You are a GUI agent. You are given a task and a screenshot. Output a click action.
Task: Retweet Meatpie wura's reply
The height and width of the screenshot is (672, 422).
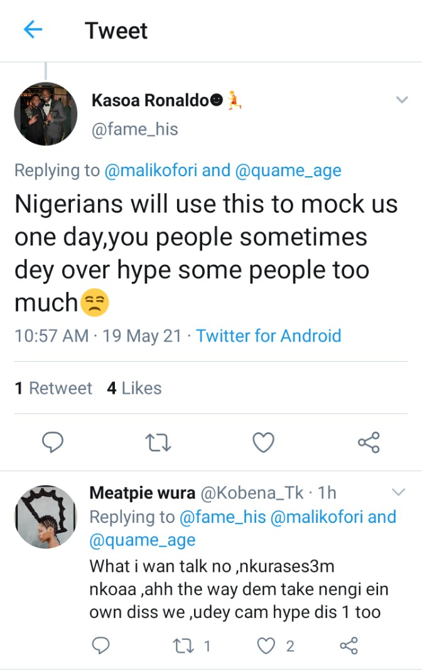click(x=183, y=646)
